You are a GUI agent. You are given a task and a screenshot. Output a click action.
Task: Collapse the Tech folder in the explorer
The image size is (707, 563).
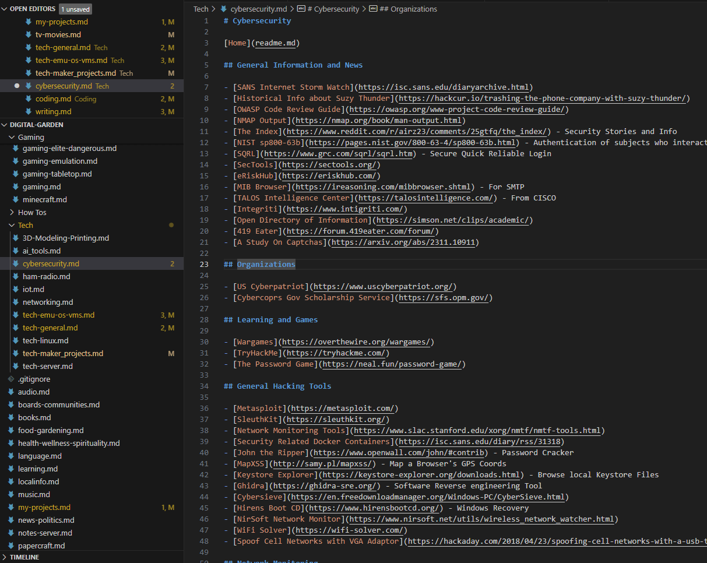point(12,225)
